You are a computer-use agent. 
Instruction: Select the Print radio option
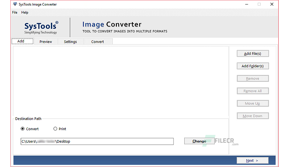tap(60, 129)
